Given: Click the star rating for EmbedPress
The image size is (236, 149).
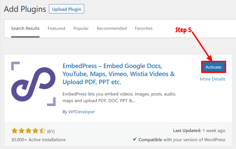Looking at the screenshot, I should point(28,131).
